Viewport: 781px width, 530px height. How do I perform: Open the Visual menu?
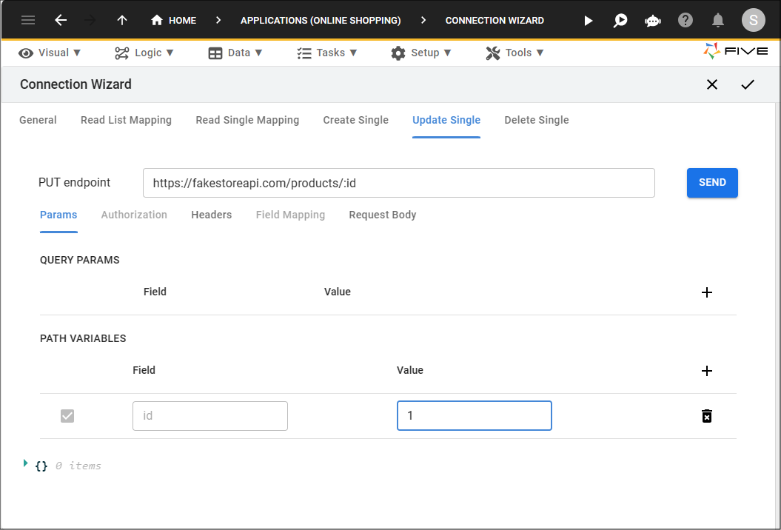[x=50, y=53]
